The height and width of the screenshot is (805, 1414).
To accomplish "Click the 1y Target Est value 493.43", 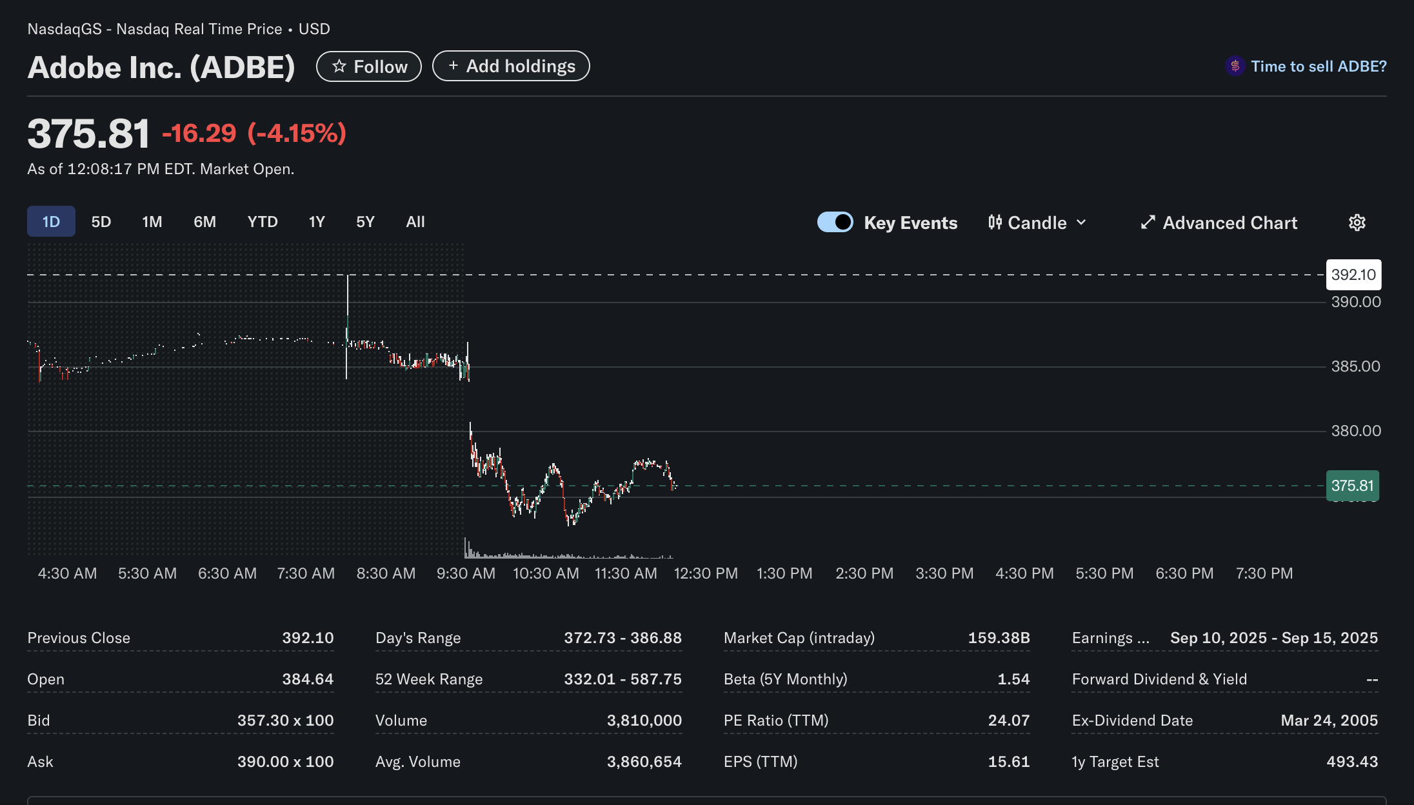I will [1352, 762].
